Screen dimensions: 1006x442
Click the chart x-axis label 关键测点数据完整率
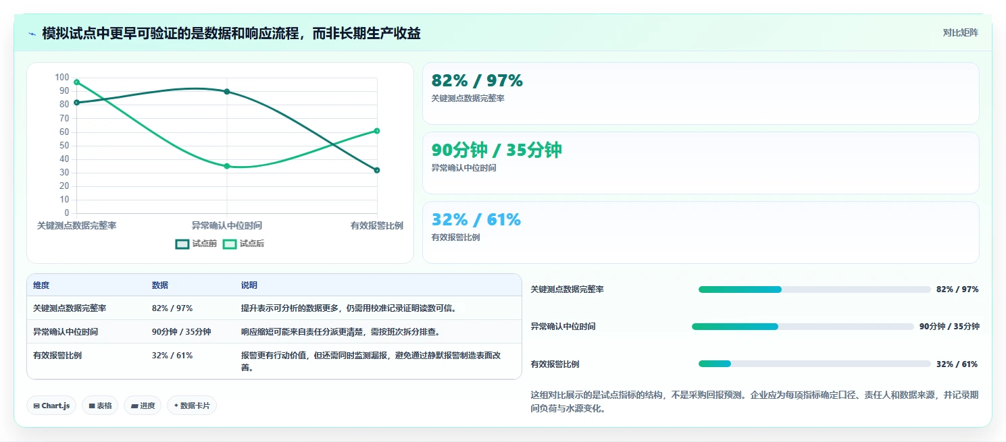77,226
